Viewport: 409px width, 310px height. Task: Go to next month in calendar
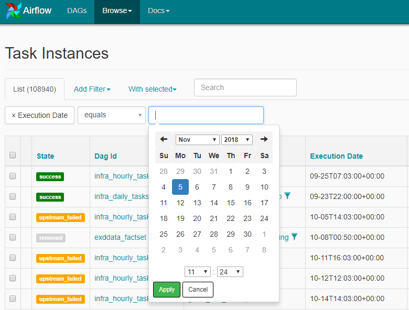264,139
